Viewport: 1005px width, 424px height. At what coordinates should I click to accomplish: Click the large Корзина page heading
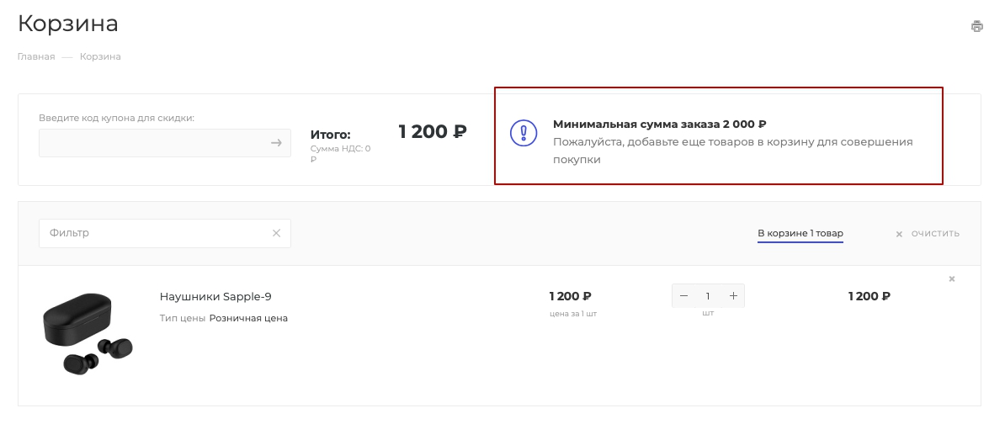click(68, 24)
